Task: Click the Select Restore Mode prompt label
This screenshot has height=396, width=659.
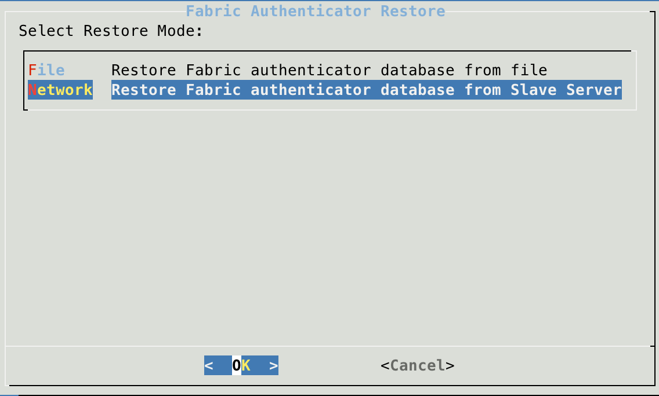Action: 110,31
